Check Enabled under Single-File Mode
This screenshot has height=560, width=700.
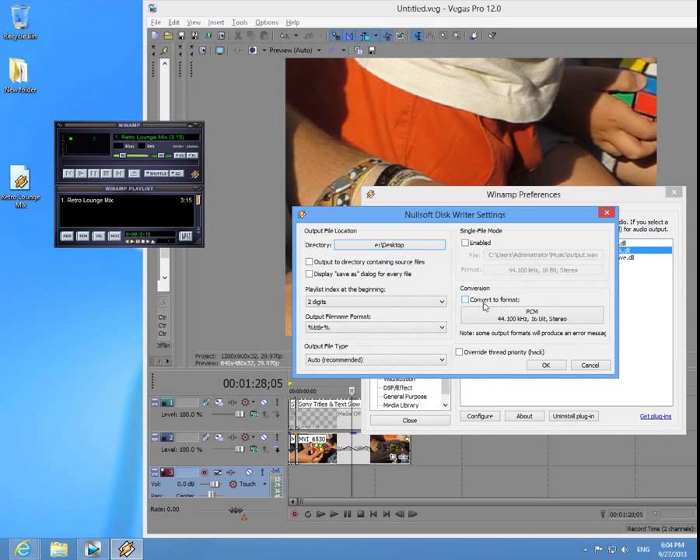click(465, 243)
